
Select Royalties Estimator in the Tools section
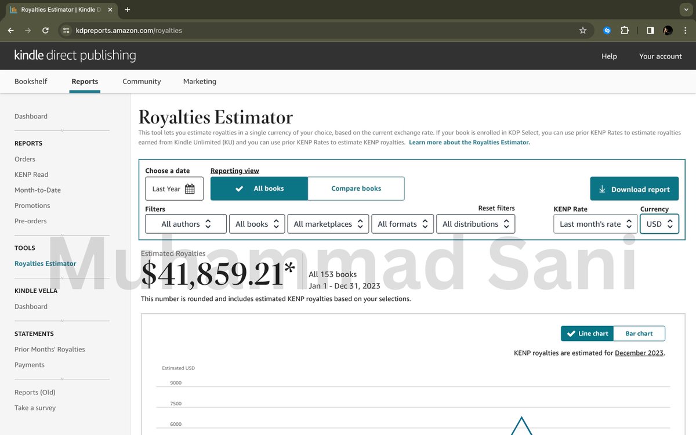pyautogui.click(x=45, y=263)
